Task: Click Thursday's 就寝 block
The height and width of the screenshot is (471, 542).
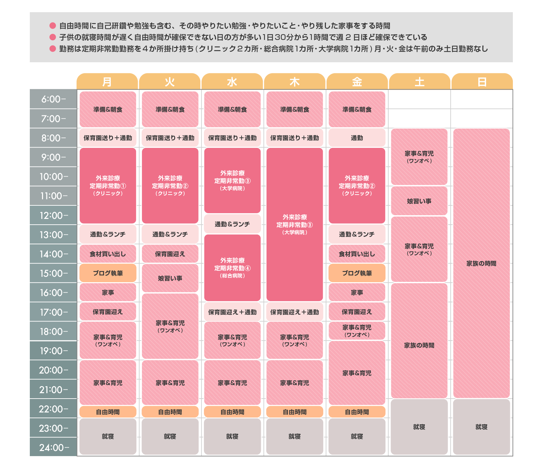Action: point(295,436)
